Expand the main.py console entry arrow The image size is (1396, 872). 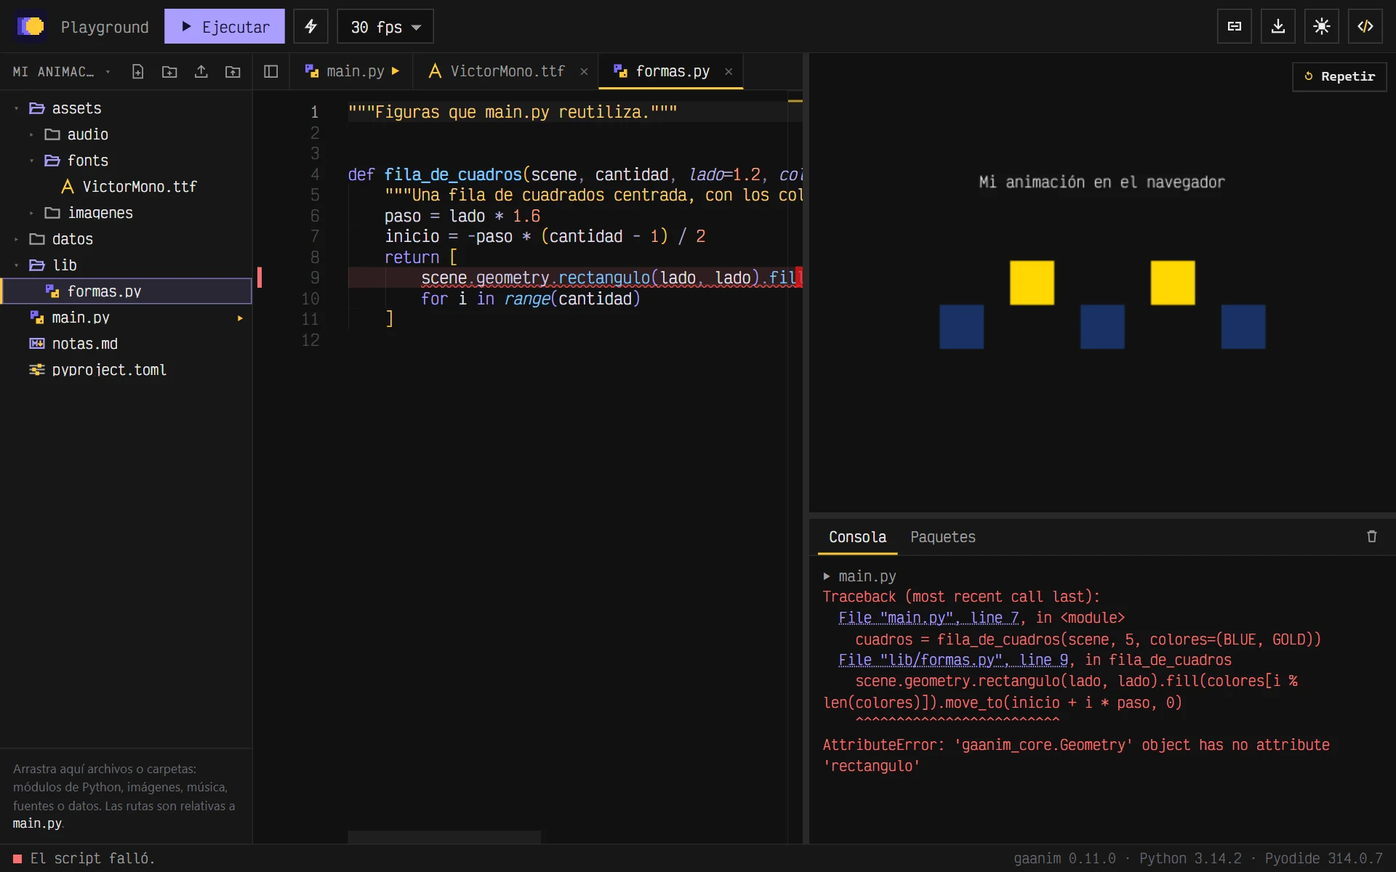tap(827, 576)
